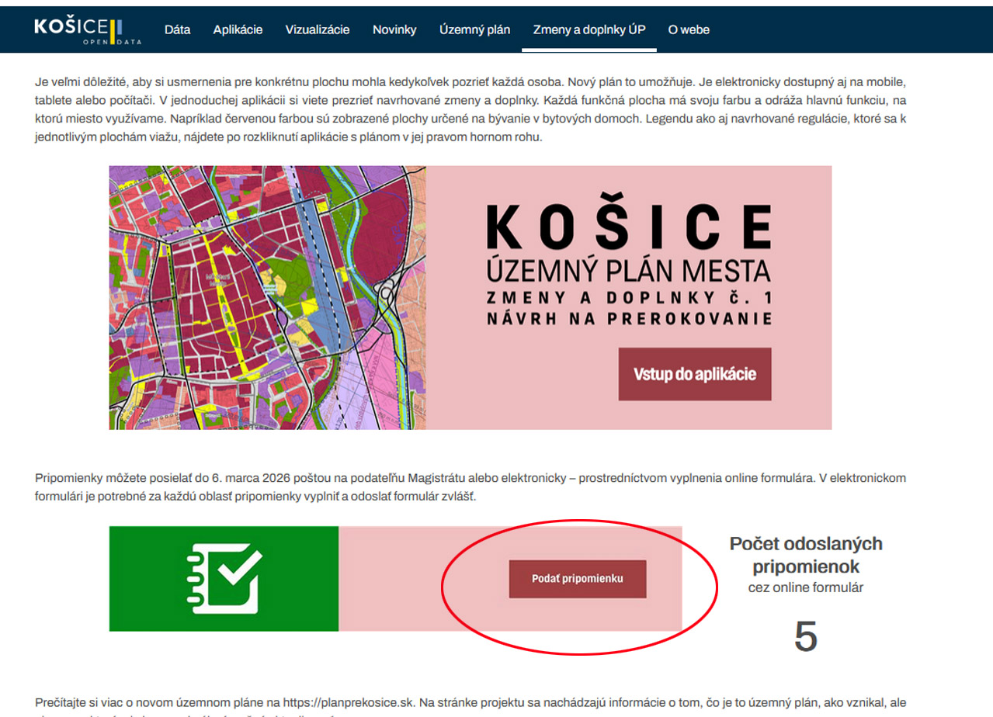Open the Dáta menu item
Image resolution: width=993 pixels, height=717 pixels.
point(177,29)
